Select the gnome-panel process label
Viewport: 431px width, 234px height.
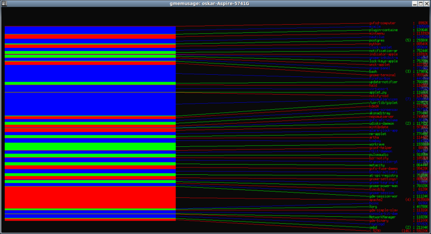point(380,68)
